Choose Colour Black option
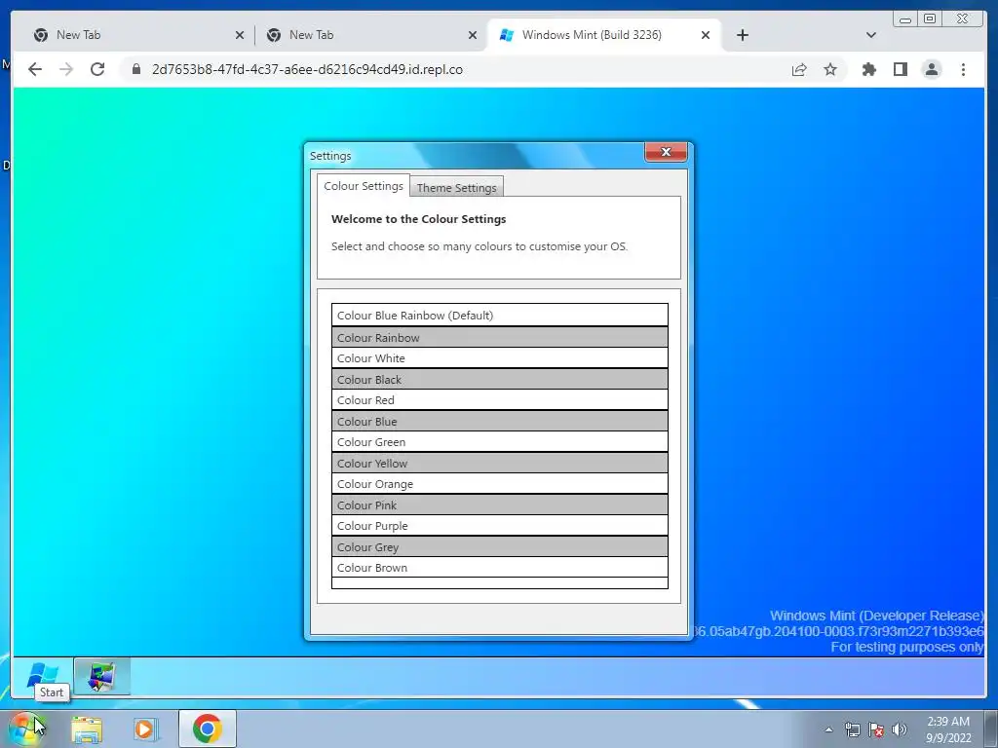 [500, 379]
